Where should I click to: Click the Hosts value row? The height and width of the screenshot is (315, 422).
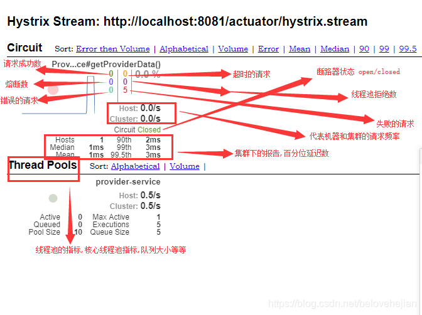click(79, 140)
